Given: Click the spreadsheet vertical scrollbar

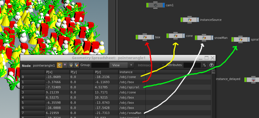Looking at the screenshot, I should [x=213, y=96].
